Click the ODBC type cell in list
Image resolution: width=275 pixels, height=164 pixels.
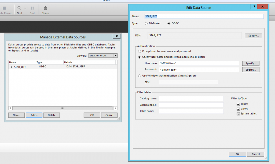43,67
